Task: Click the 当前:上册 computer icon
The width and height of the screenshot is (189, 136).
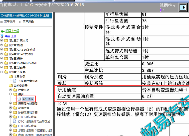Action: [x=2, y=36]
